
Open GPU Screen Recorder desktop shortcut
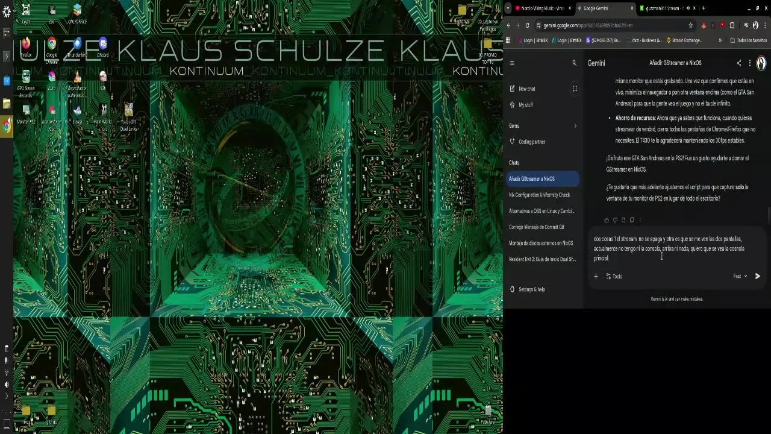26,84
